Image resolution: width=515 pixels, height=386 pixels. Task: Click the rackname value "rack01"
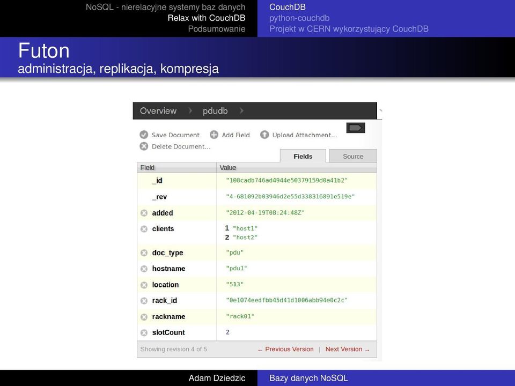240,316
